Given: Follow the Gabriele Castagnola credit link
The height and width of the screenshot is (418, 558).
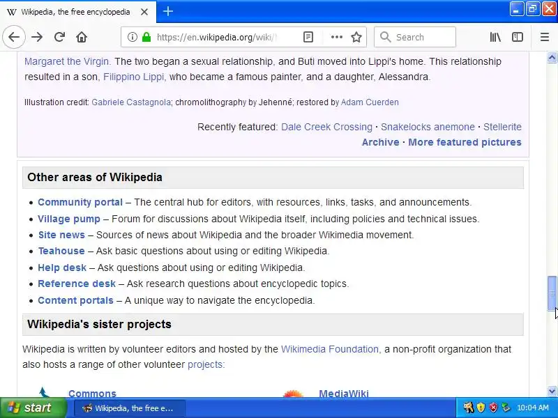Looking at the screenshot, I should [x=131, y=102].
